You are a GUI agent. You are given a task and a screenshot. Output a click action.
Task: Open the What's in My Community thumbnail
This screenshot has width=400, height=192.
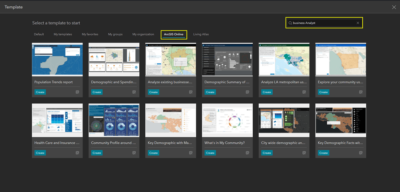[x=227, y=120]
